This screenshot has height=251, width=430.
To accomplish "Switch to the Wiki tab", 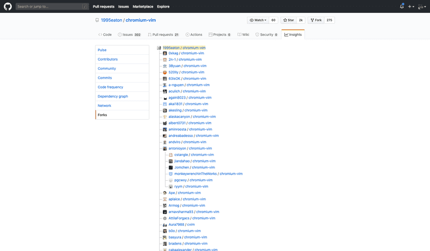I will (243, 35).
